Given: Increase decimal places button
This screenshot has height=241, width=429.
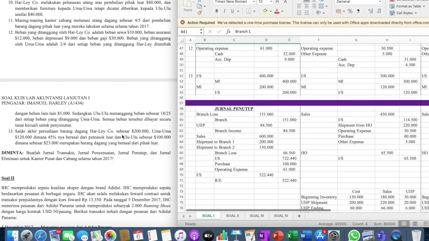Looking at the screenshot, I should pyautogui.click(x=371, y=11).
